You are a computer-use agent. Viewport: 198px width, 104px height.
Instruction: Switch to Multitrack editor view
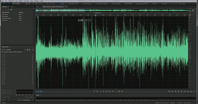[16, 4]
